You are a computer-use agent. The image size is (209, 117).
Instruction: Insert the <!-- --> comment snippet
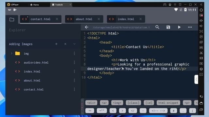158,110
